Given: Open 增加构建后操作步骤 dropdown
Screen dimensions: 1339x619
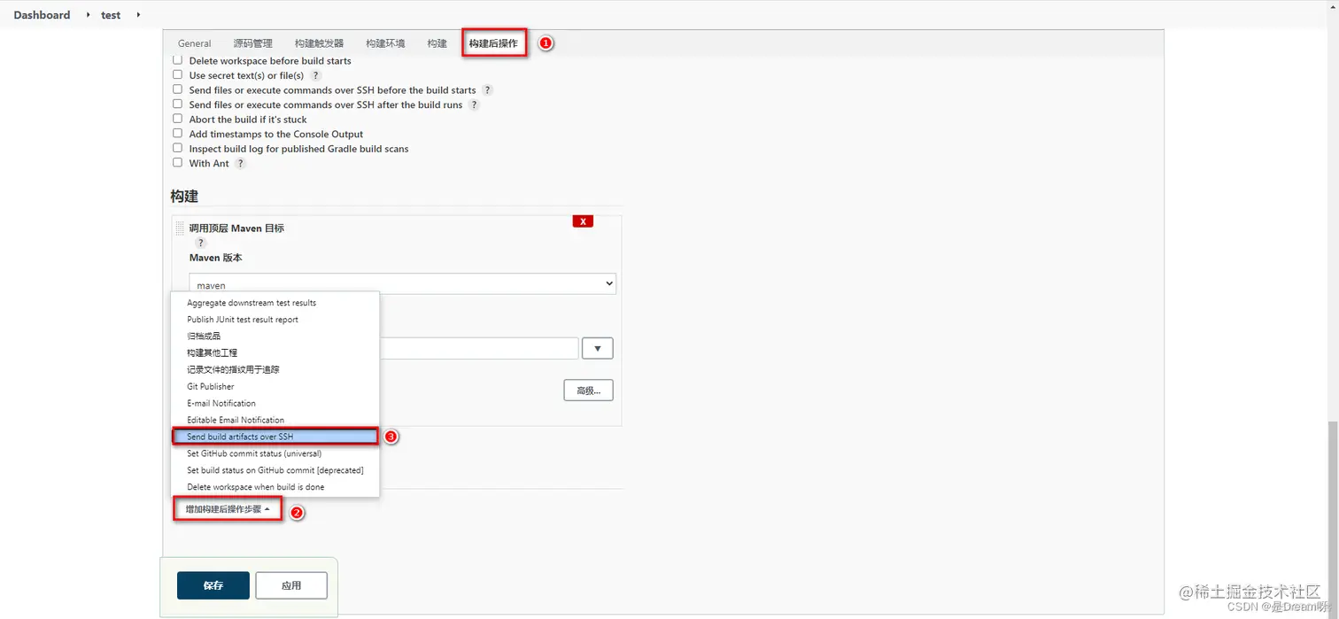Looking at the screenshot, I should click(x=228, y=508).
